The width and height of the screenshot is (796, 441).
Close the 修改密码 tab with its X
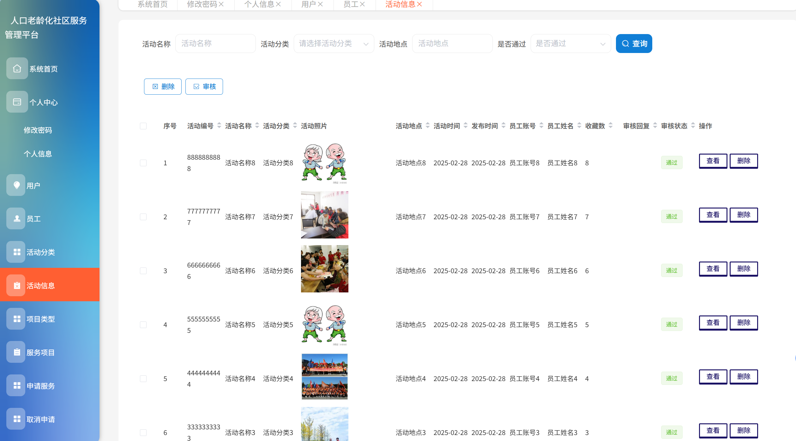221,4
